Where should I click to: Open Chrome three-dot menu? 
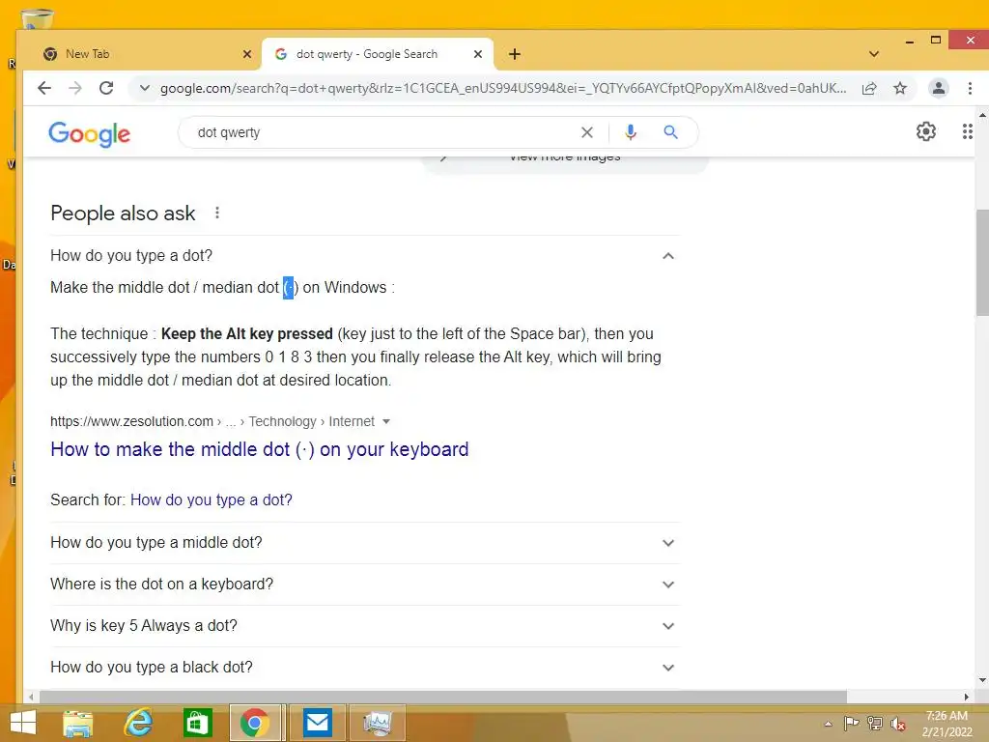point(970,88)
